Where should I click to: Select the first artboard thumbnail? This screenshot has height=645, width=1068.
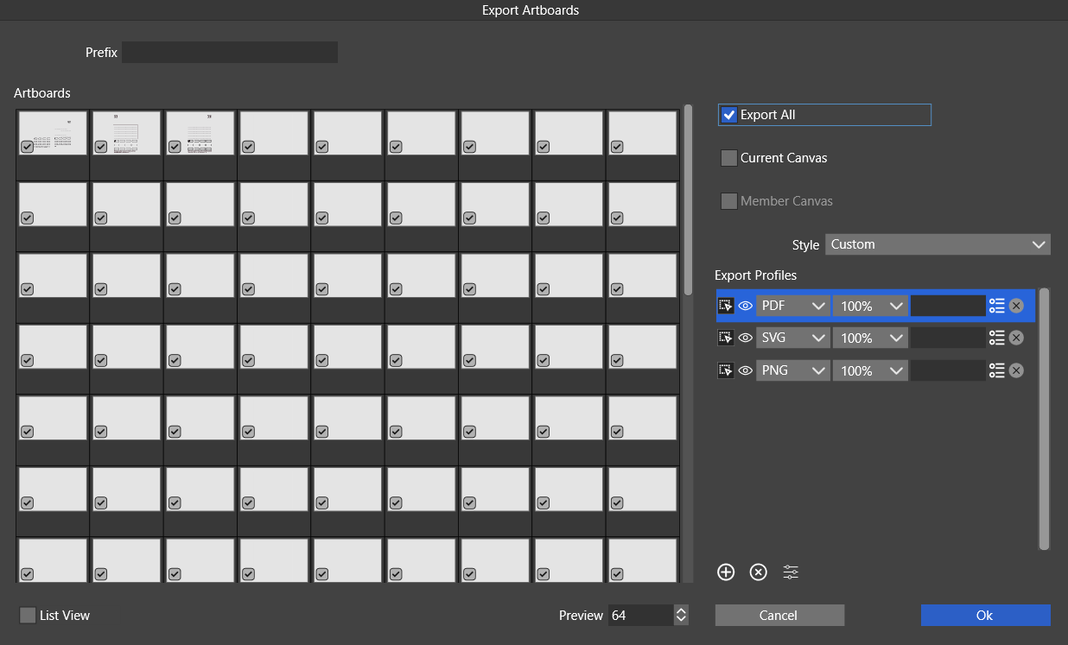coord(53,133)
